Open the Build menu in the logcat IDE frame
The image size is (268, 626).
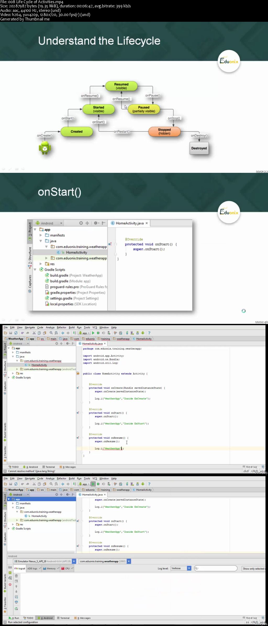click(72, 478)
